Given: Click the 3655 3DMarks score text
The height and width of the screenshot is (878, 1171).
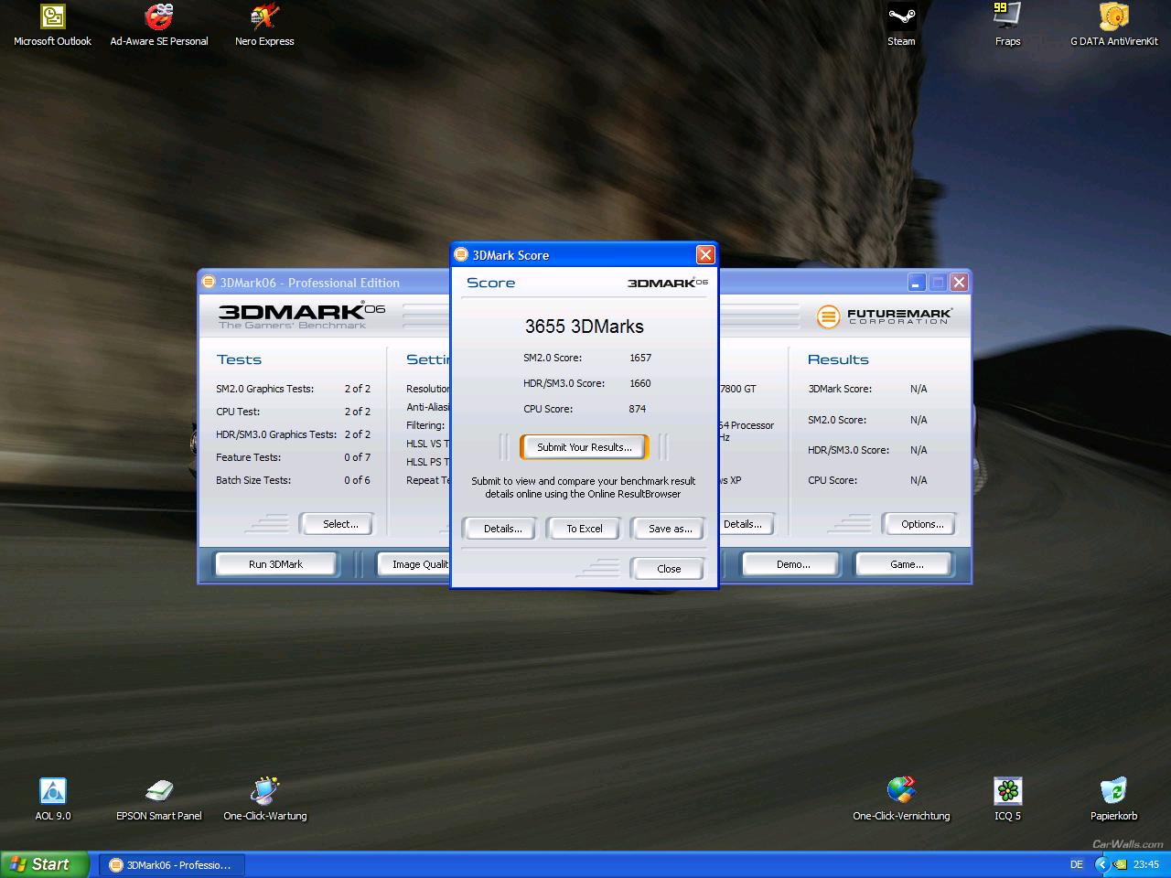Looking at the screenshot, I should coord(584,327).
